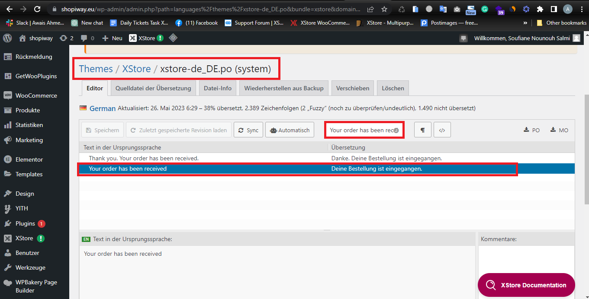Go back in browser
The height and width of the screenshot is (299, 589).
click(x=10, y=9)
